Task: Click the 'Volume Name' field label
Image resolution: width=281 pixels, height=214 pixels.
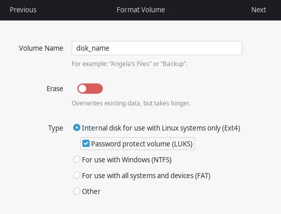Action: (41, 48)
